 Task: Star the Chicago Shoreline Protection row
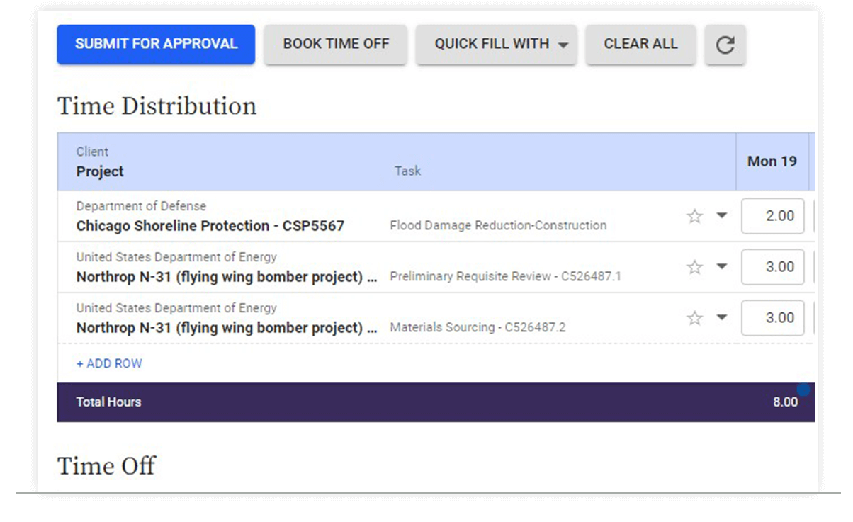pos(694,216)
